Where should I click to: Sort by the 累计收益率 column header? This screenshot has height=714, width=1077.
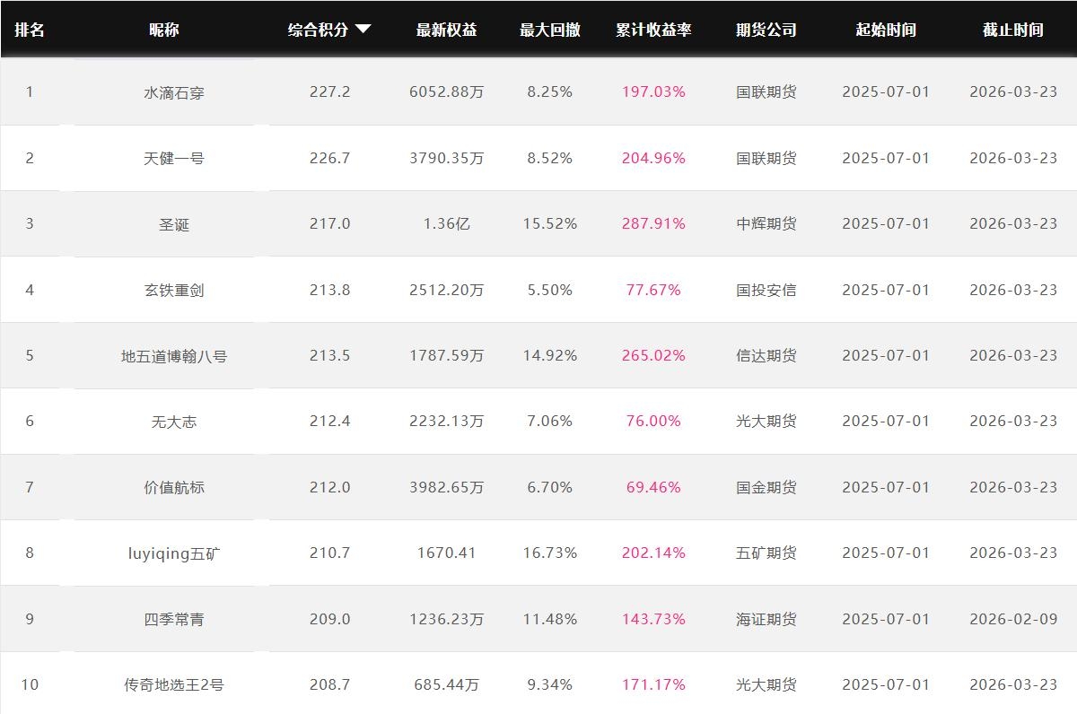[653, 30]
